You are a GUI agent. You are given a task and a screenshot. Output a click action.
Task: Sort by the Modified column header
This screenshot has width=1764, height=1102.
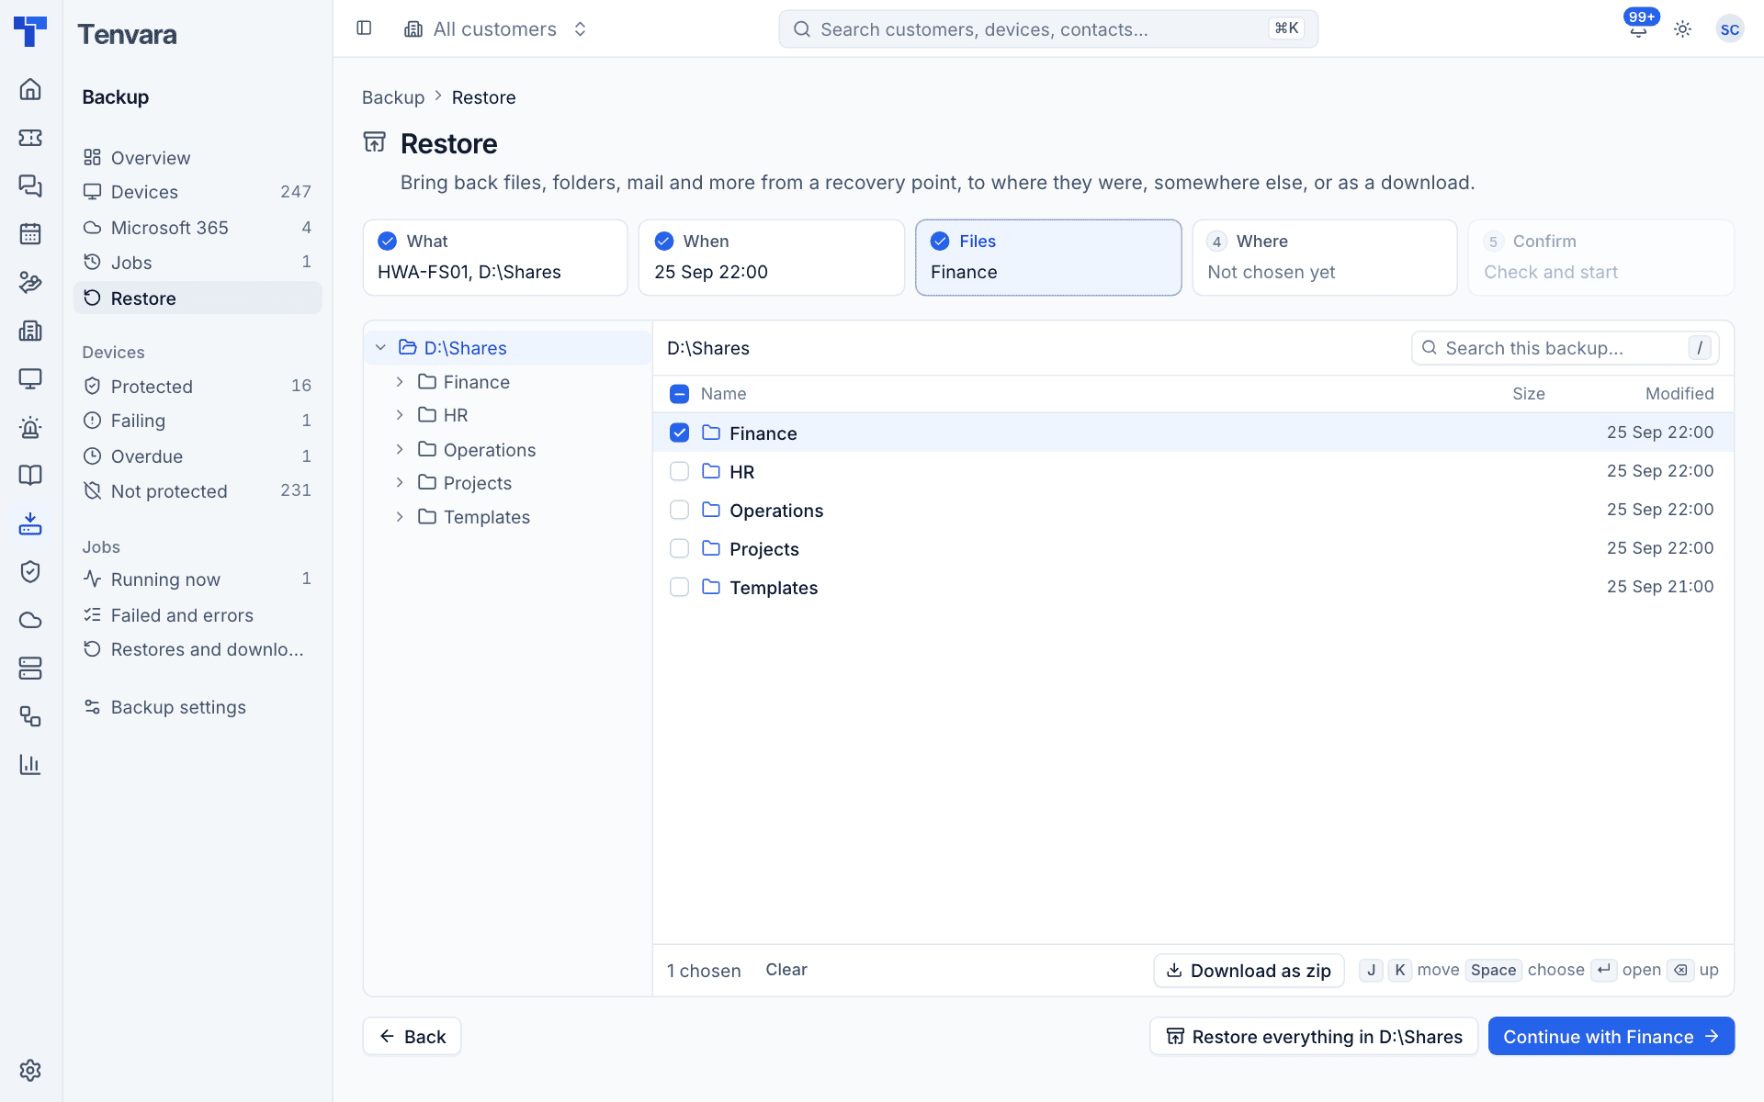(1679, 394)
